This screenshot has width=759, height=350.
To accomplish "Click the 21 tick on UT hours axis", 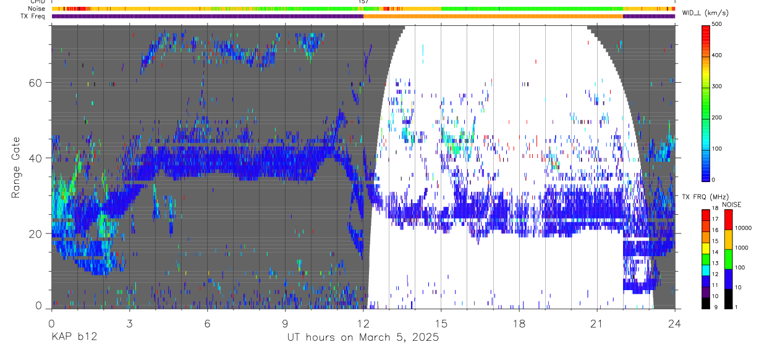I will (597, 323).
